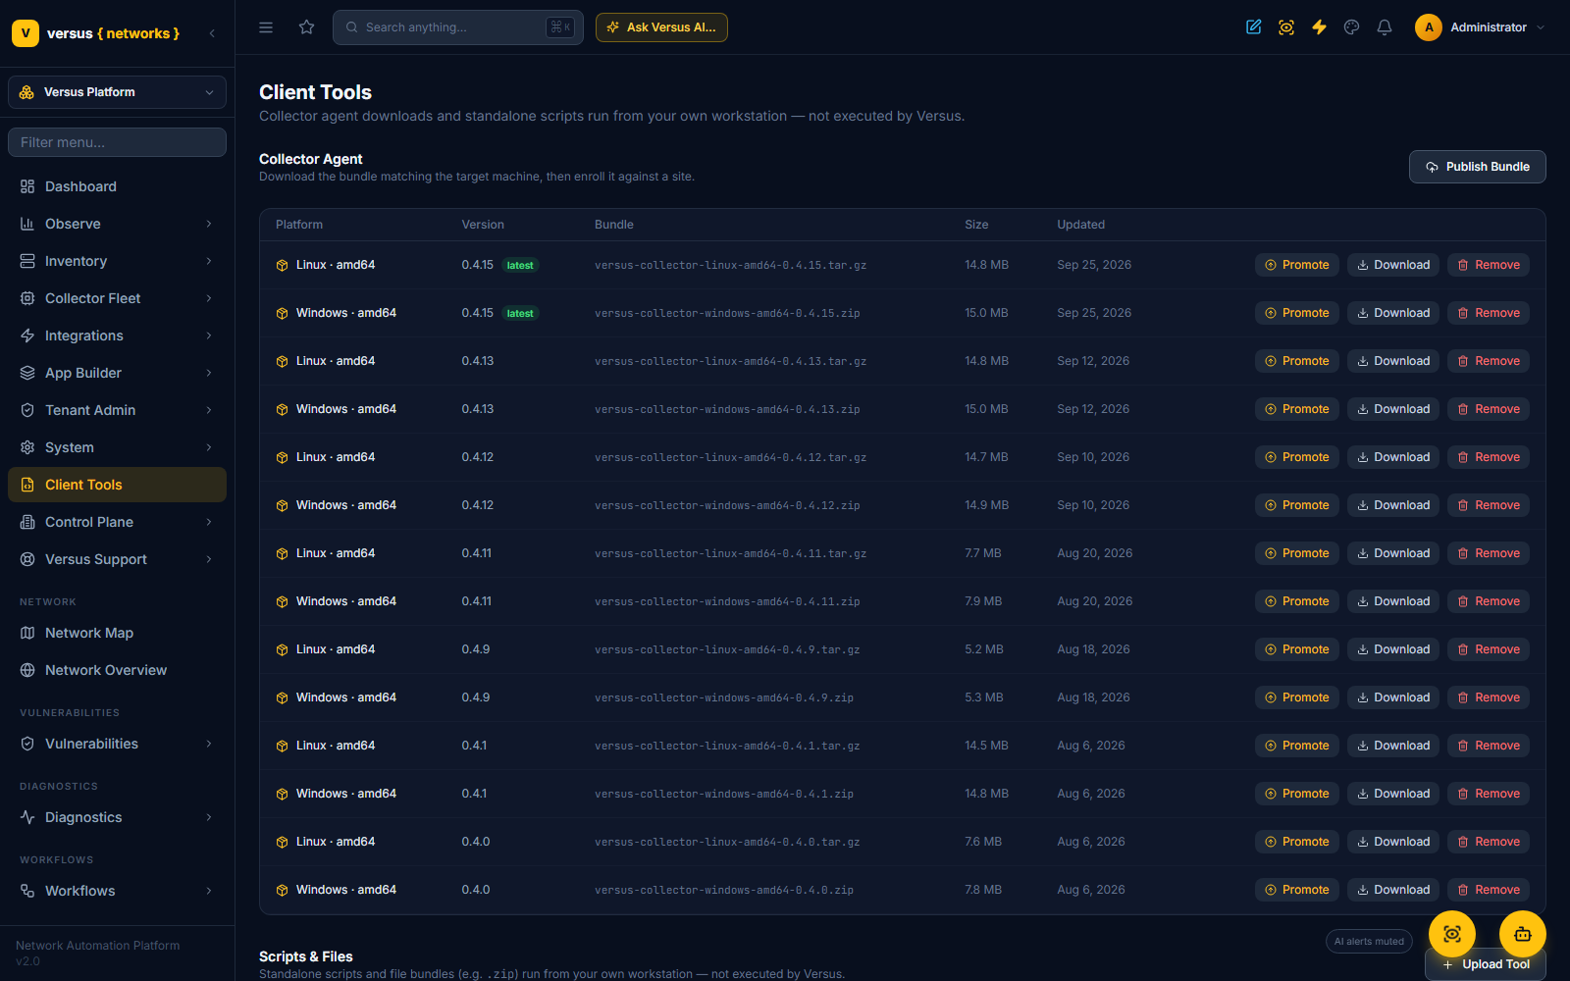This screenshot has height=981, width=1570.
Task: Click the AI alerts muted badge
Action: (x=1369, y=942)
